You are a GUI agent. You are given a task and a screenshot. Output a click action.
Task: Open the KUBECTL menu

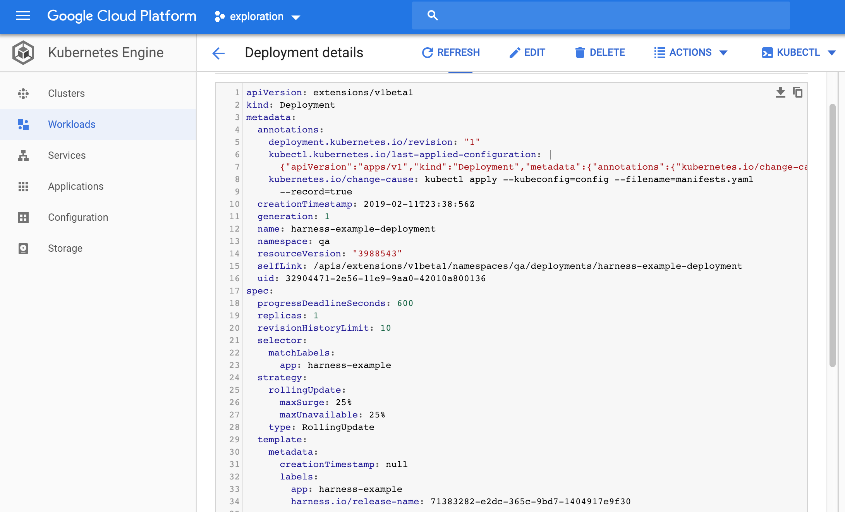(x=799, y=52)
